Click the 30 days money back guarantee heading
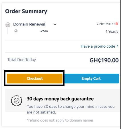Image resolution: width=121 pixels, height=129 pixels. click(60, 99)
